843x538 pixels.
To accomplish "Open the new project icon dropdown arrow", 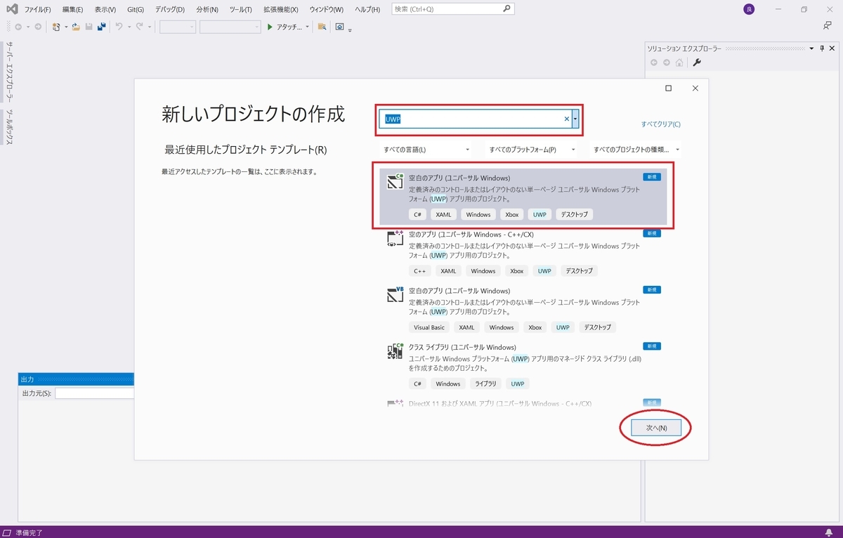I will (x=65, y=27).
